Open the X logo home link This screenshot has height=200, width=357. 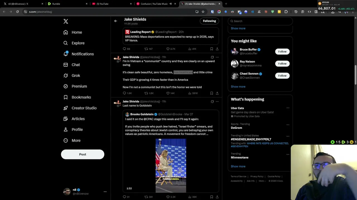[66, 21]
